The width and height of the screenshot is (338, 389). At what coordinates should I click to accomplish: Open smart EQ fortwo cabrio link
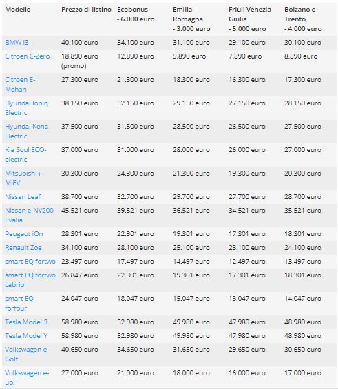pyautogui.click(x=30, y=280)
